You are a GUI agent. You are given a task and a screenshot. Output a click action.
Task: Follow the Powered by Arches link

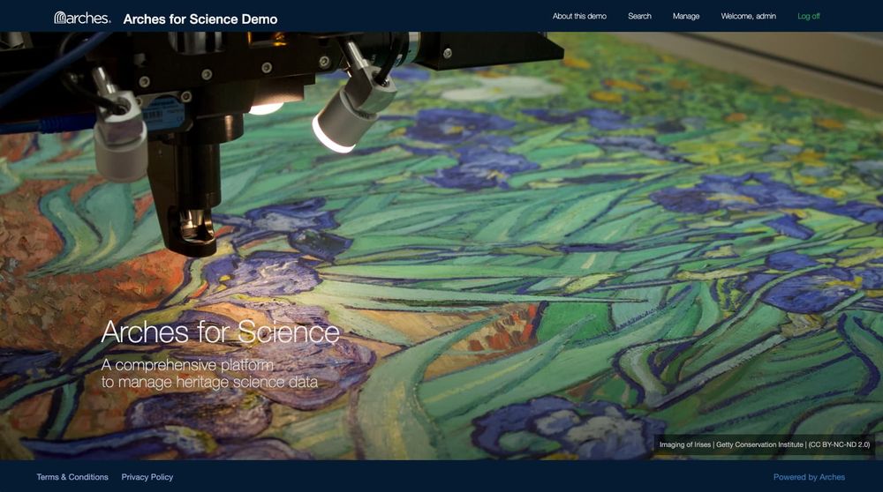click(809, 477)
